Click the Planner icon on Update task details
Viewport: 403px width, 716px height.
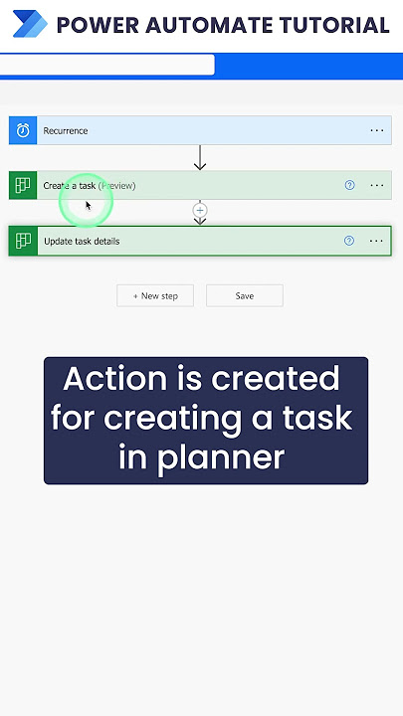click(x=23, y=241)
